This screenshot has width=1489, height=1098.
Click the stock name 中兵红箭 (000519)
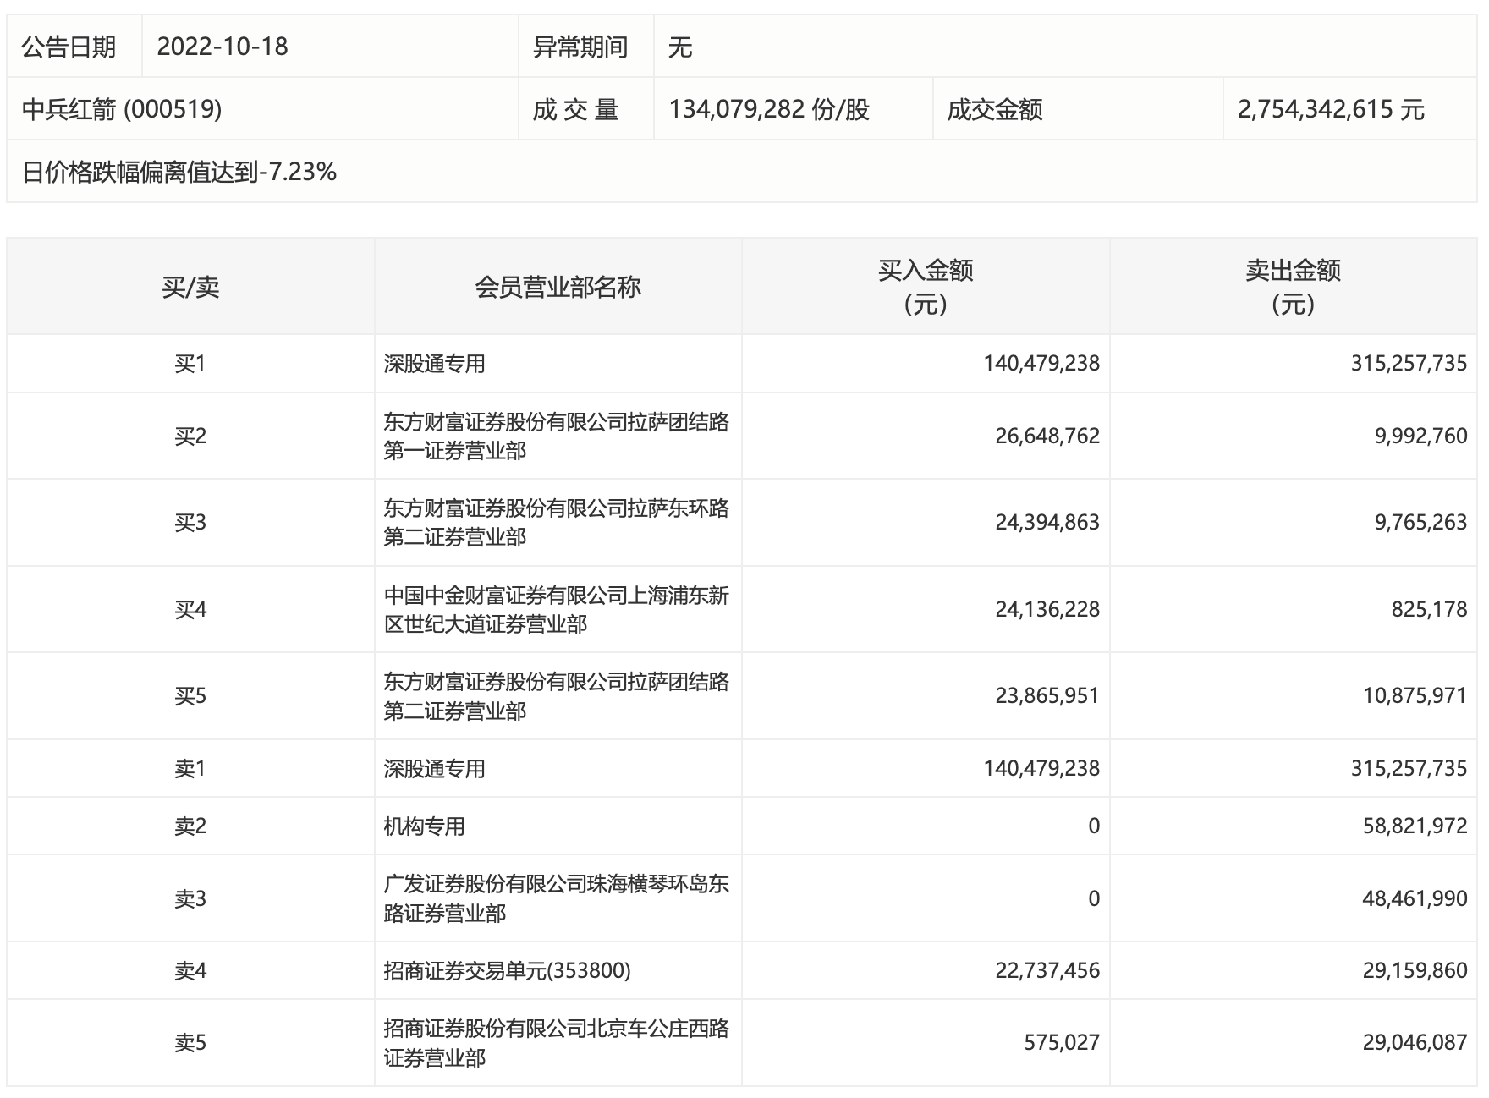(122, 109)
